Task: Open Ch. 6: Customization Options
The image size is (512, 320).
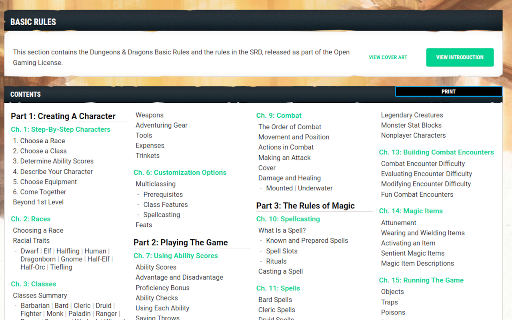Action: click(x=180, y=172)
